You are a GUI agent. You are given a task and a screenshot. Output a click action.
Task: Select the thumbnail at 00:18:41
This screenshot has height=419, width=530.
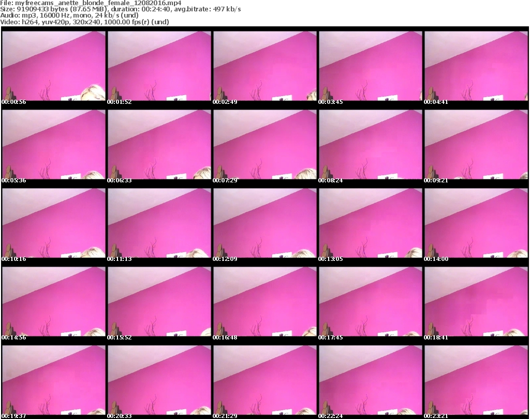click(x=476, y=302)
